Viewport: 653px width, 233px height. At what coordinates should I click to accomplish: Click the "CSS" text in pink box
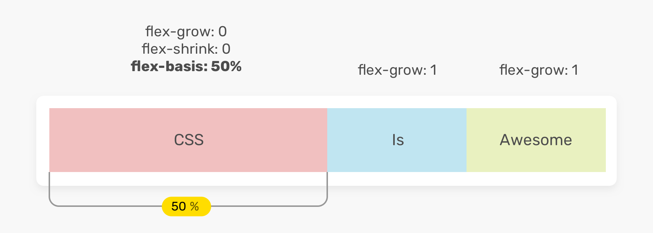(189, 140)
